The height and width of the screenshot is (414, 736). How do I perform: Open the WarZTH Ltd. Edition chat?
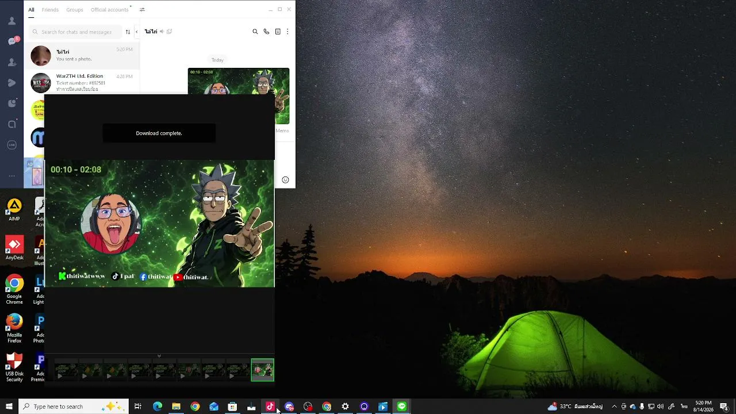coord(82,82)
